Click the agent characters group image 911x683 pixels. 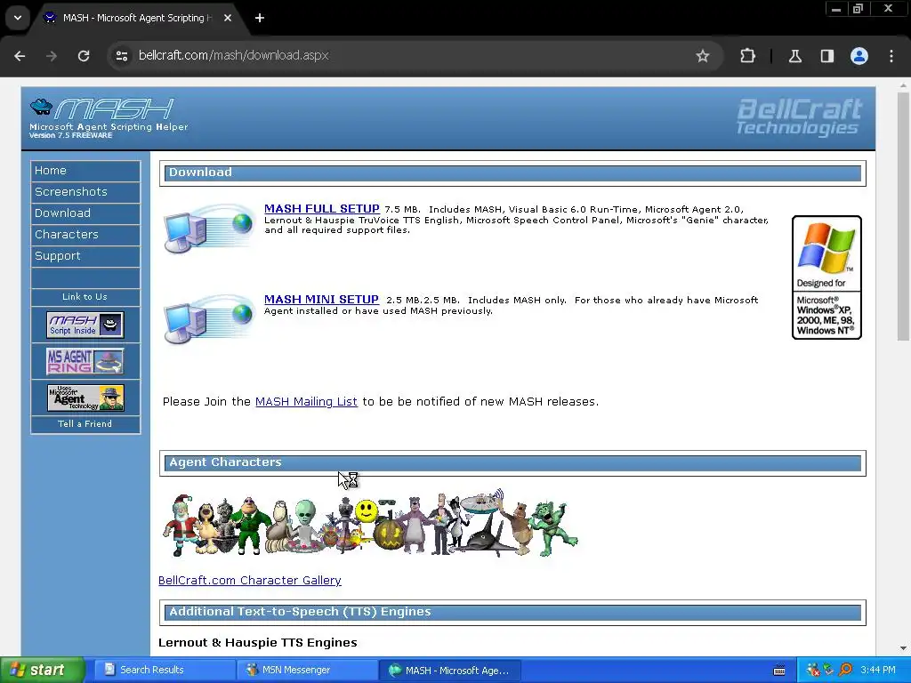click(370, 523)
